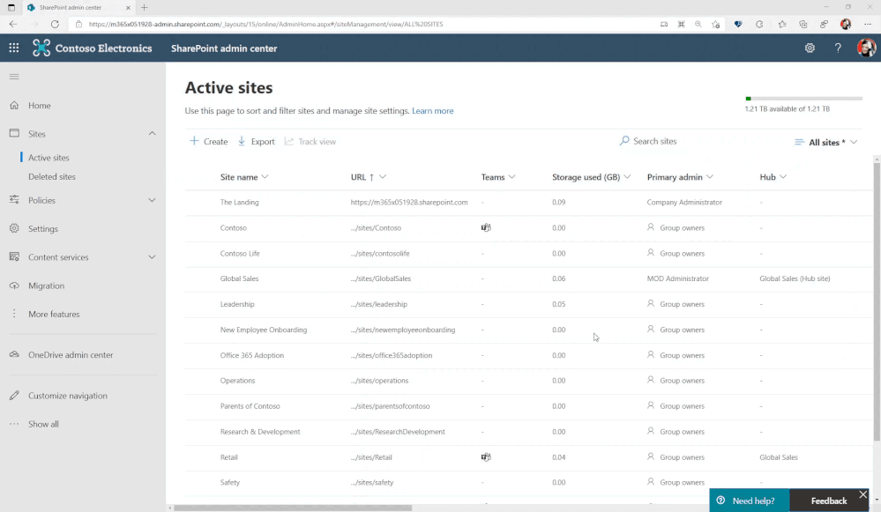881x512 pixels.
Task: Open browser zoom magnifier icon
Action: [698, 24]
